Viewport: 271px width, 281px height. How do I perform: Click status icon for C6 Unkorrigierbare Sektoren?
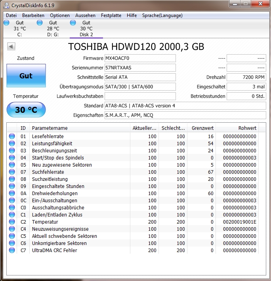[12, 243]
